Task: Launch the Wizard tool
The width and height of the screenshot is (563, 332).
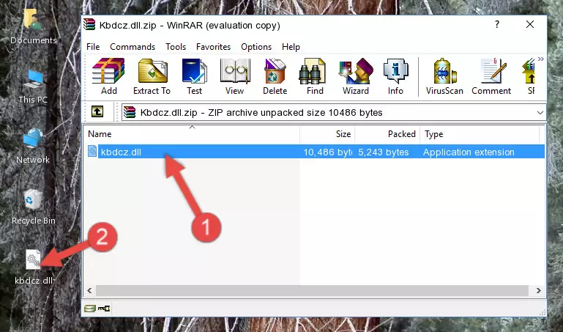Action: click(356, 76)
